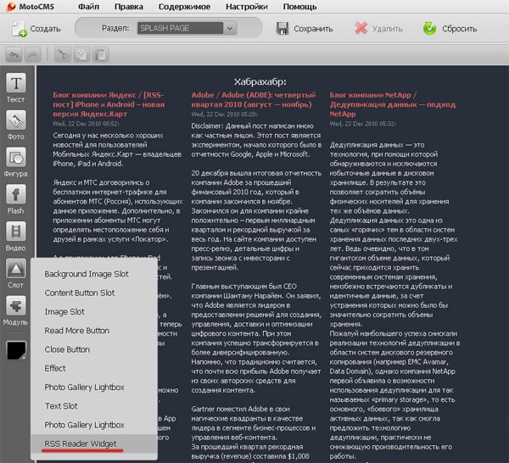This screenshot has height=463, width=509.
Task: Select the Text (Текст) tool
Action: pyautogui.click(x=16, y=84)
